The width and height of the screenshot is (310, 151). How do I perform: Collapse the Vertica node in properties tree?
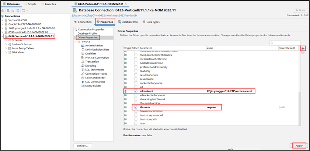point(75,42)
